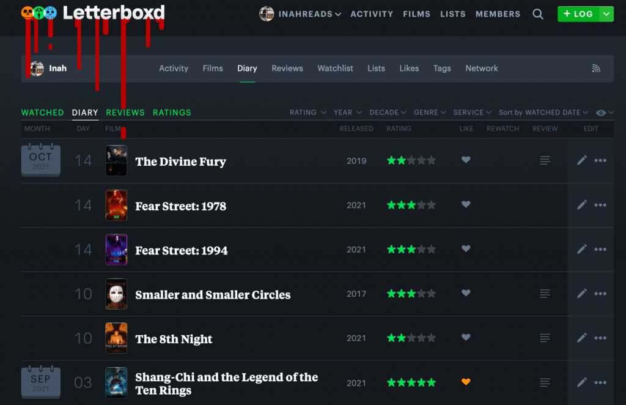626x405 pixels.
Task: Open The Divine Fury poster thumbnail
Action: click(x=116, y=160)
